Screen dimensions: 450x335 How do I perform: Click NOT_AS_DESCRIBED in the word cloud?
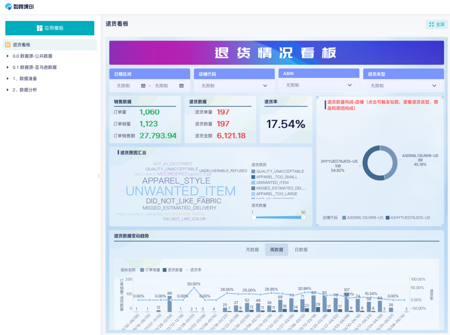pos(172,164)
